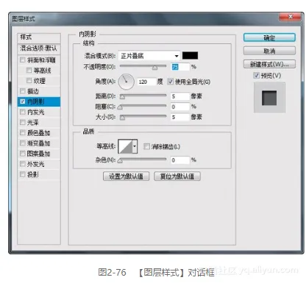Select the 外发光 style entry
This screenshot has height=283, width=306.
click(39, 164)
